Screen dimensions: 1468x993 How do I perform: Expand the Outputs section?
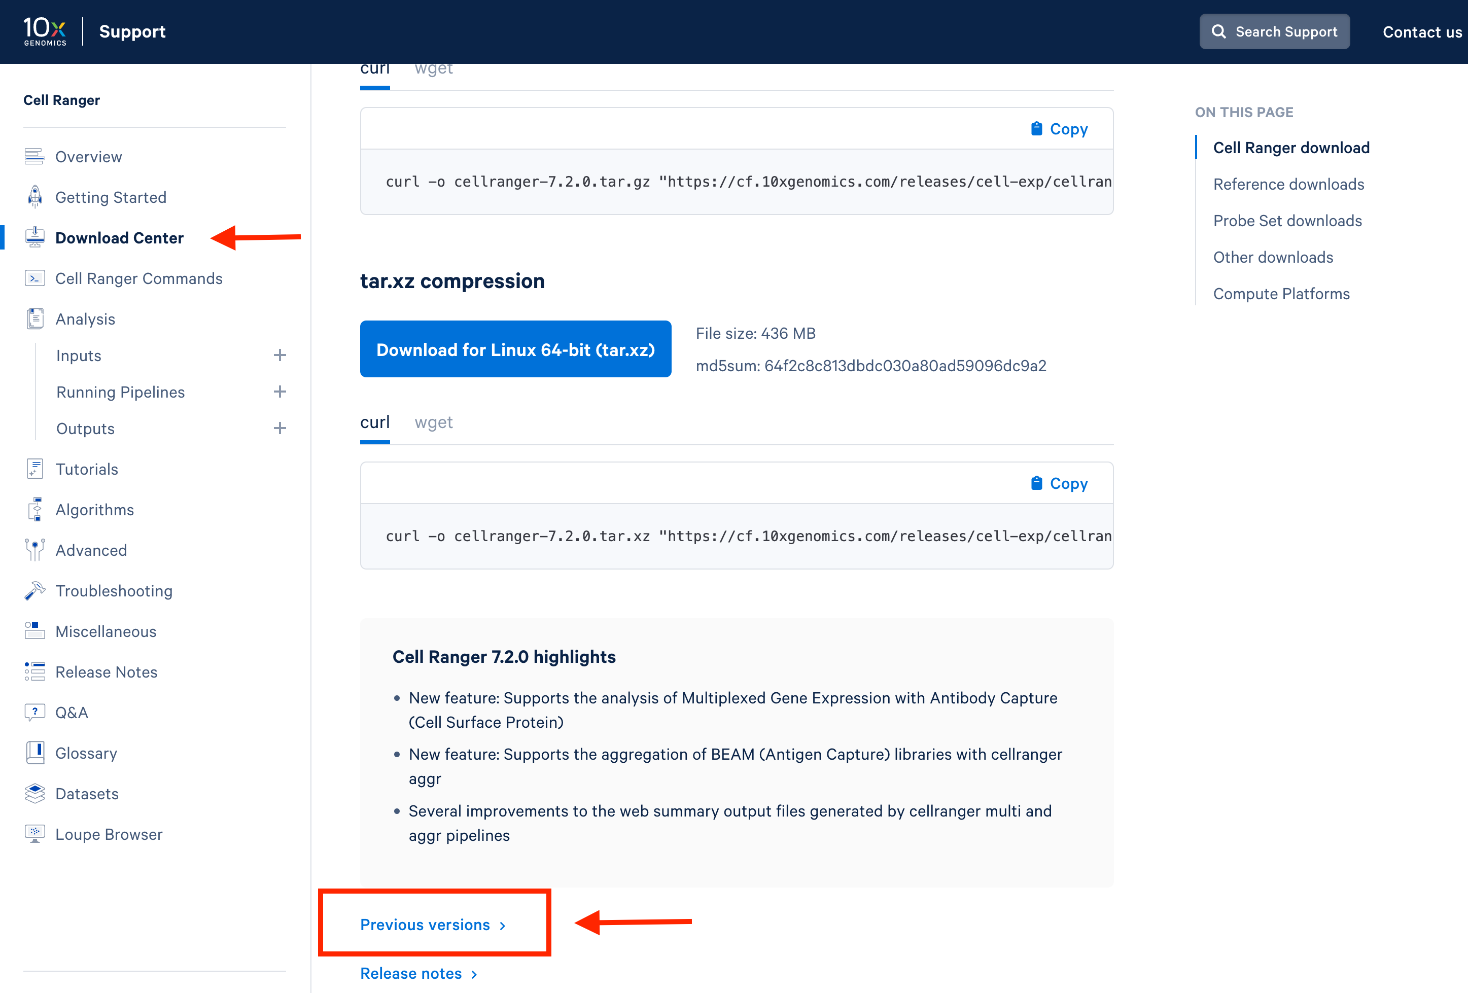point(280,429)
